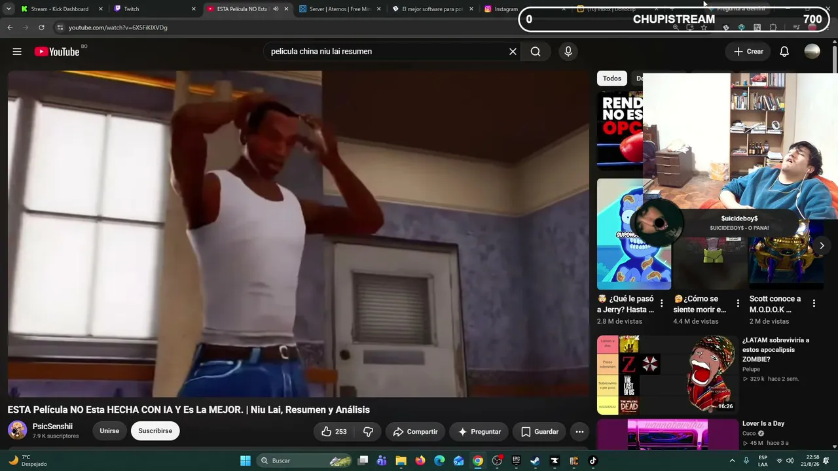Select the '7.9 K suscriptores' text
Screen dimensions: 838x471
pyautogui.click(x=56, y=436)
